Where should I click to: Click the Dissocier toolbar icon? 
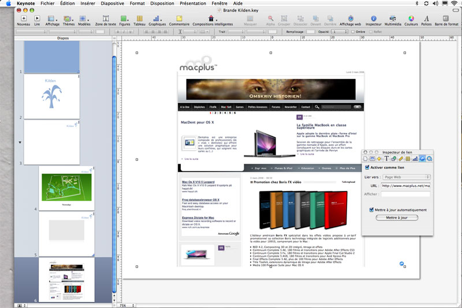click(x=300, y=18)
